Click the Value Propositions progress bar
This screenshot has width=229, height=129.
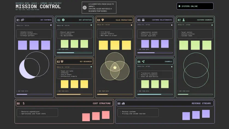click(x=115, y=94)
